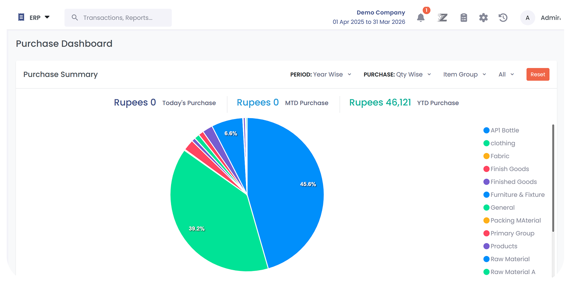Click the history clock icon
Viewport: 571px width, 288px height.
(x=503, y=17)
